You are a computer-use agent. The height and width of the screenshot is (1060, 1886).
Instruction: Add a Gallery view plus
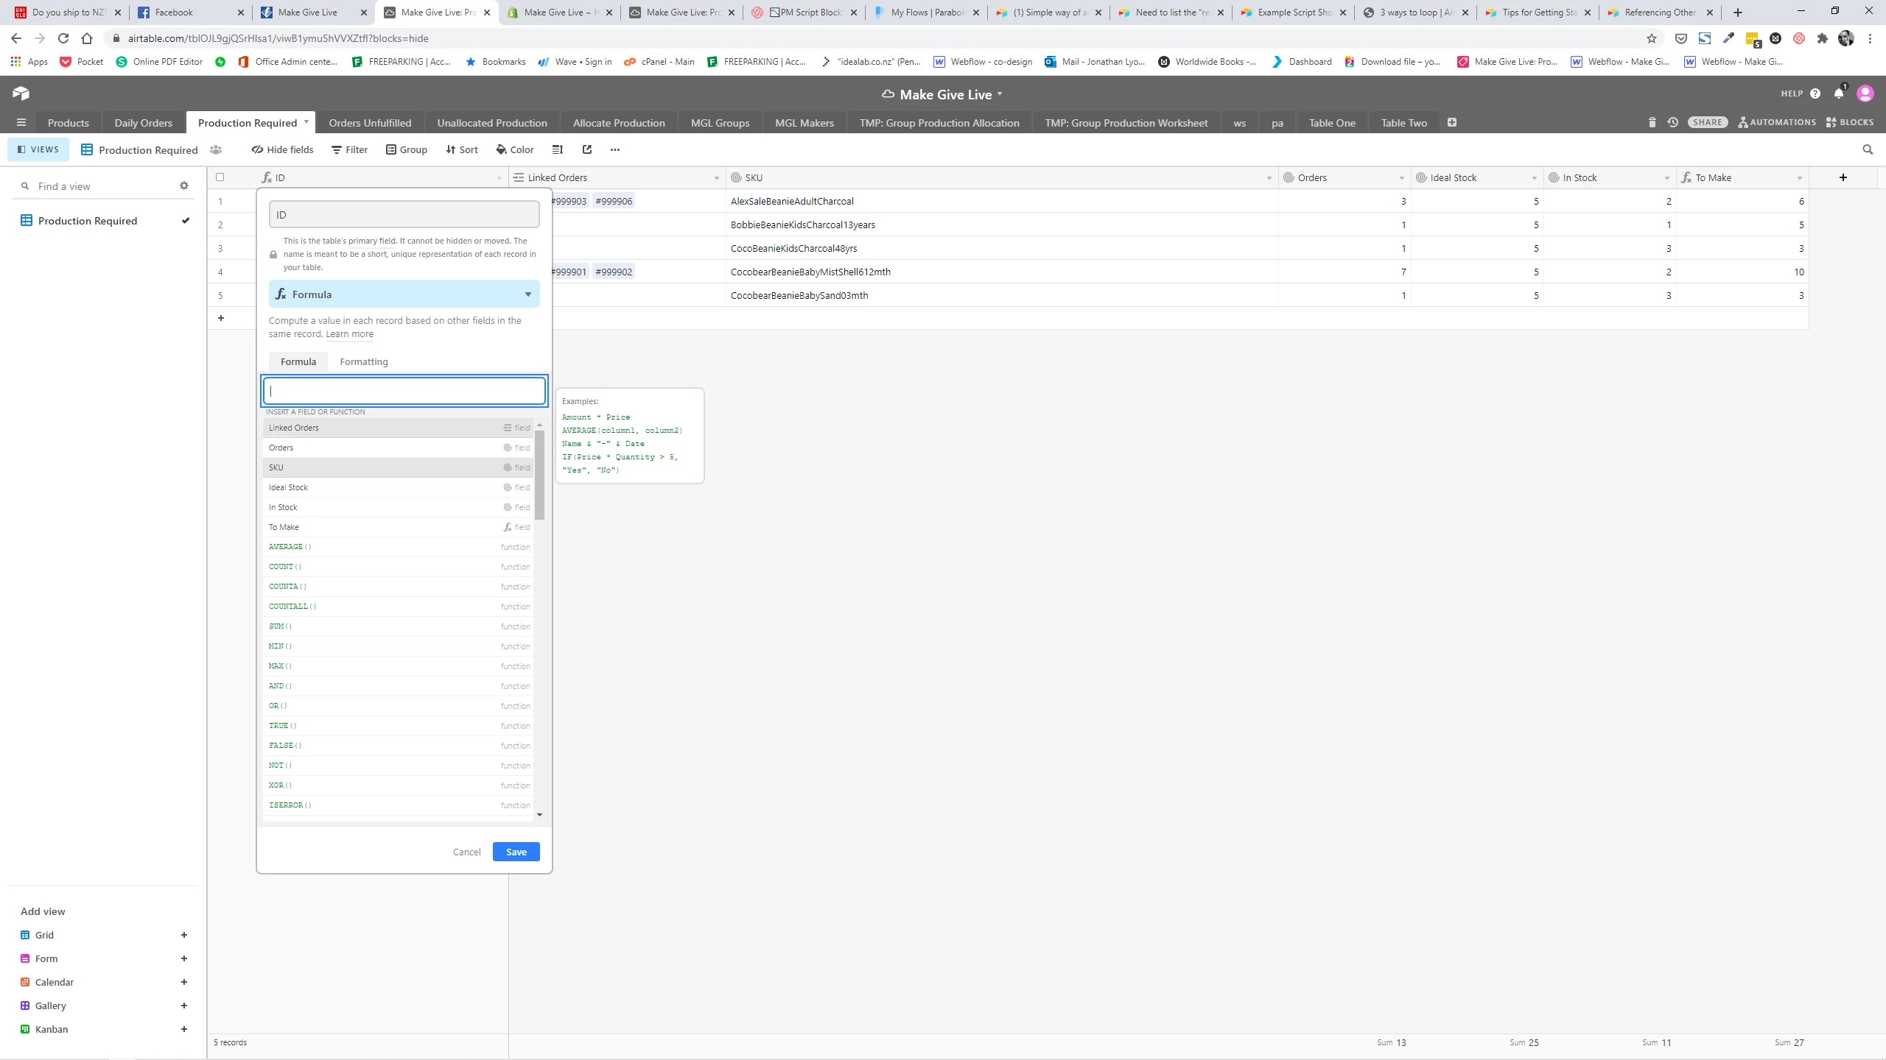[x=184, y=1006]
